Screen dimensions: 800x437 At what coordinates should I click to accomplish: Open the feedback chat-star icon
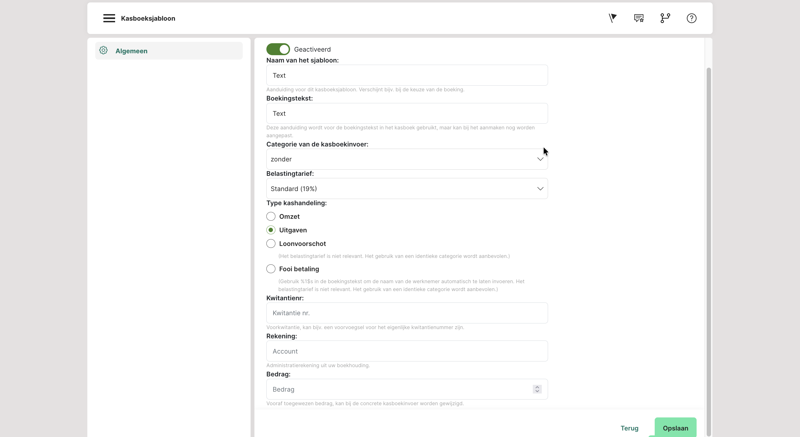click(639, 18)
